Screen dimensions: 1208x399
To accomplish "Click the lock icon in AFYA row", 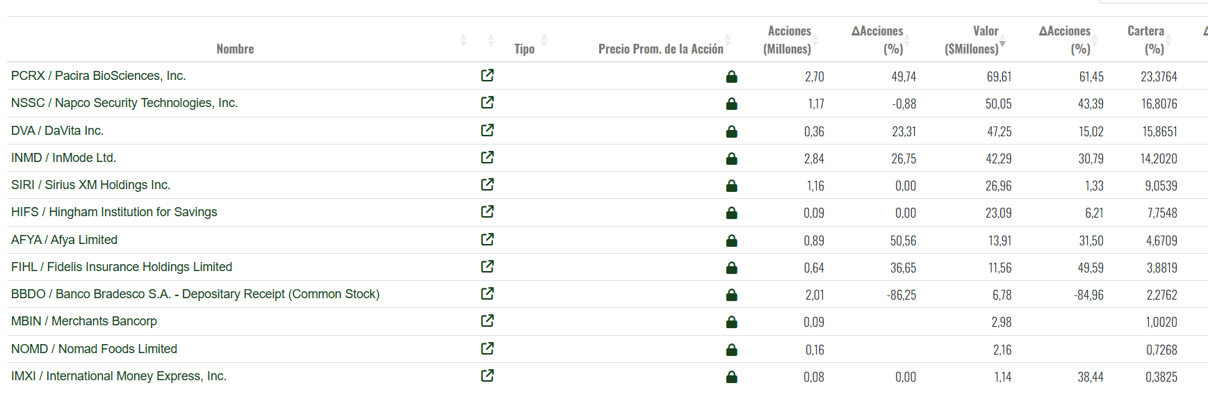I will pos(731,241).
